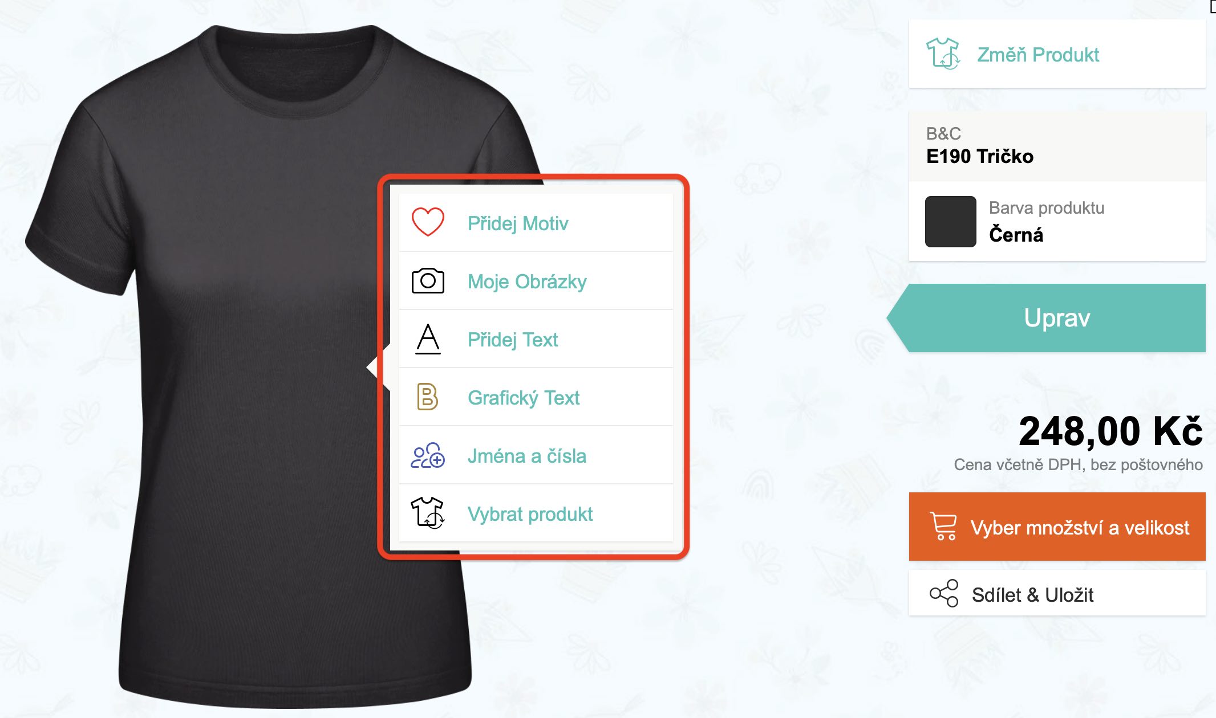
Task: Click the t-shirt icon beside Vybrat produkt
Action: pyautogui.click(x=428, y=512)
